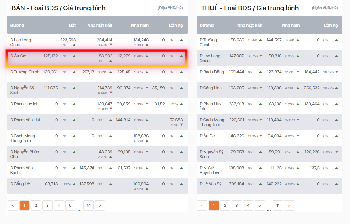Go to page 2 in the BÁN table
The height and width of the screenshot is (224, 350).
click(x=36, y=206)
